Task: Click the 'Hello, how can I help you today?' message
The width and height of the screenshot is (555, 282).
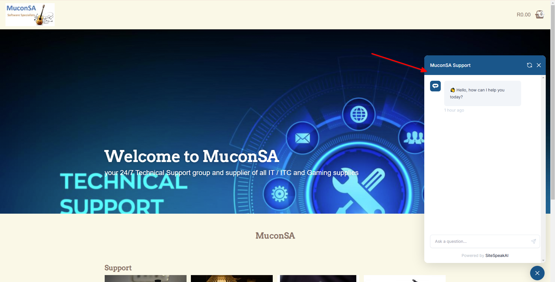Action: click(x=482, y=93)
